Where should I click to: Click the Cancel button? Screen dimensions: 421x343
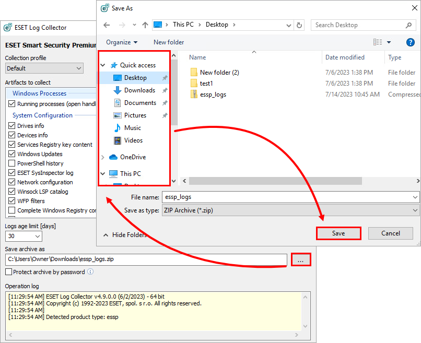point(390,233)
